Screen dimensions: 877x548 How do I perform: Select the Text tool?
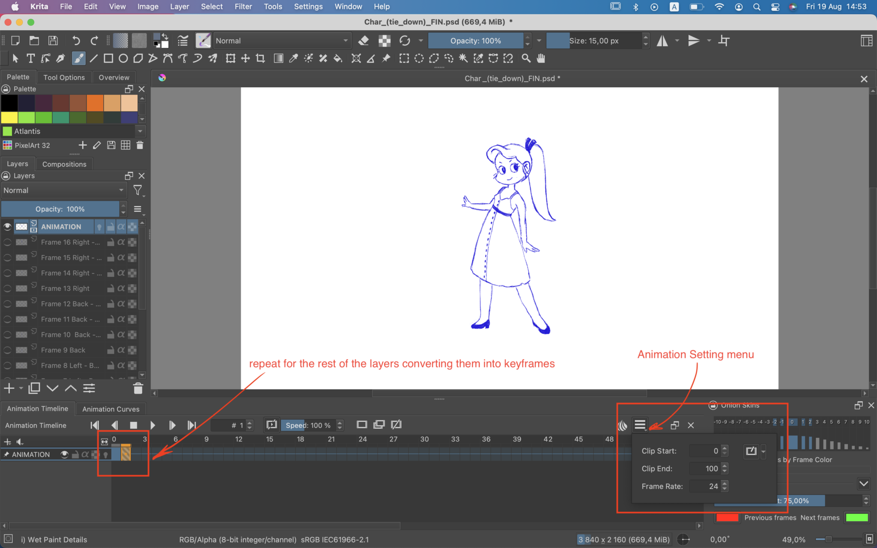click(31, 58)
